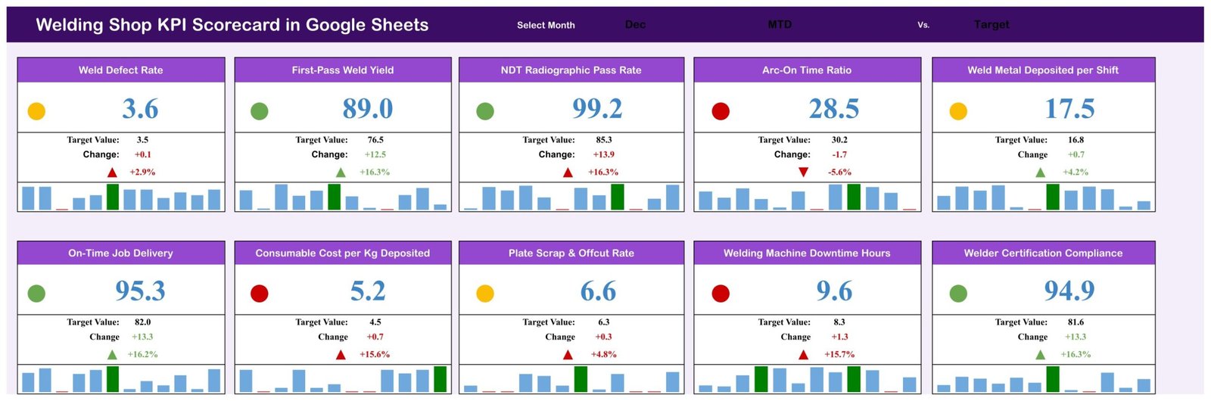Click the weld metal deposited value 17.5

(x=1070, y=109)
